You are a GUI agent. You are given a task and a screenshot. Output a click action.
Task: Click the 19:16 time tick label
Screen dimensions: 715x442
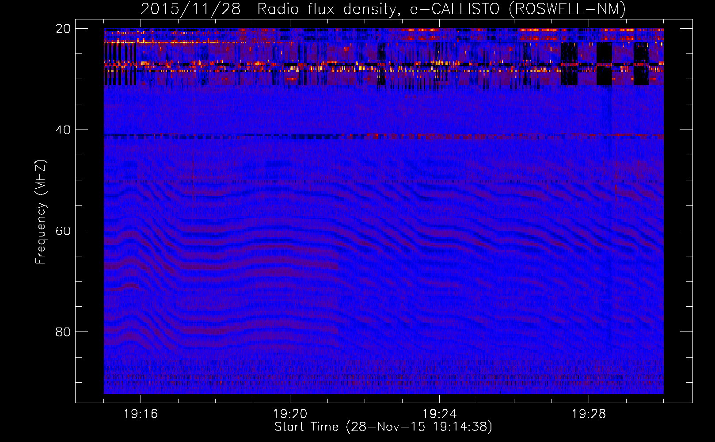(x=141, y=414)
